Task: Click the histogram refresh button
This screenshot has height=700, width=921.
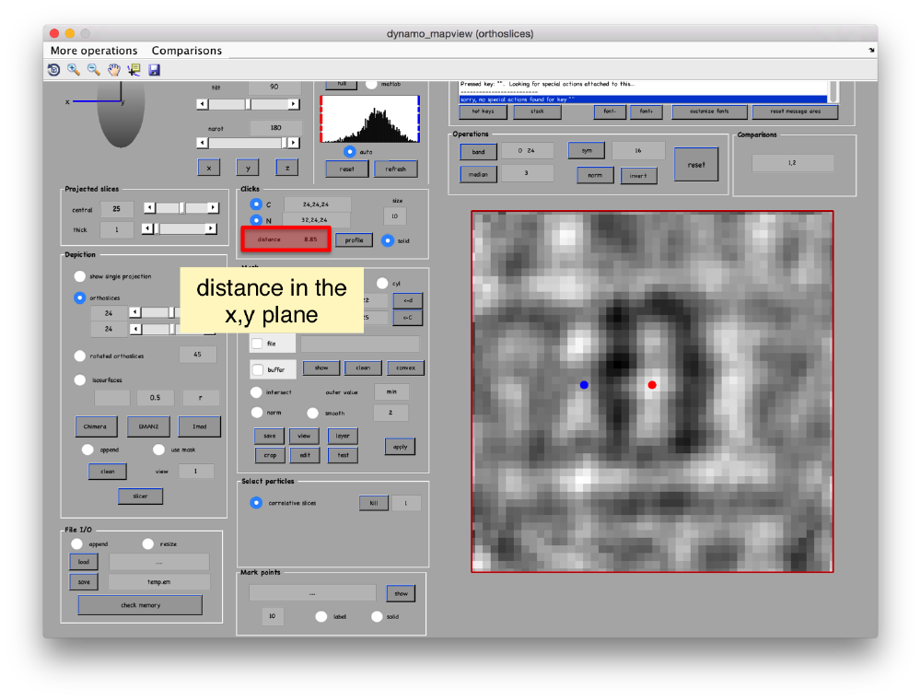Action: [396, 169]
